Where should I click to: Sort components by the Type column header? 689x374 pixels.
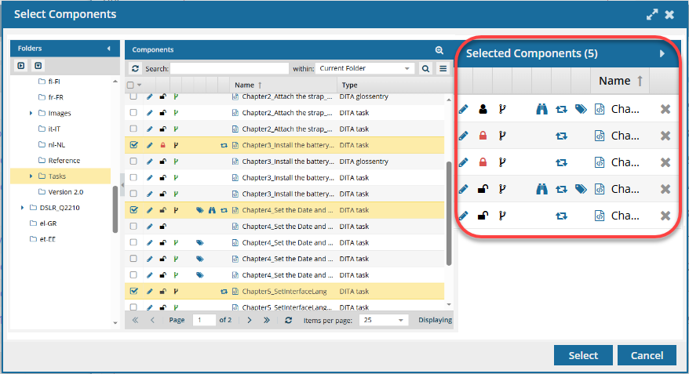pos(350,85)
